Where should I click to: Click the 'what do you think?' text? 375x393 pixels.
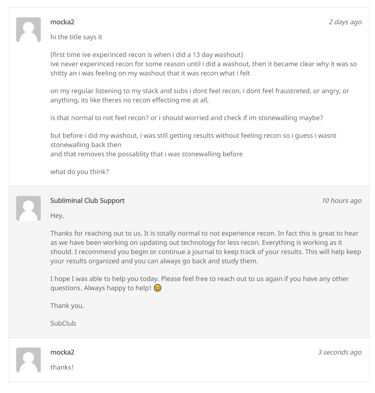[80, 172]
